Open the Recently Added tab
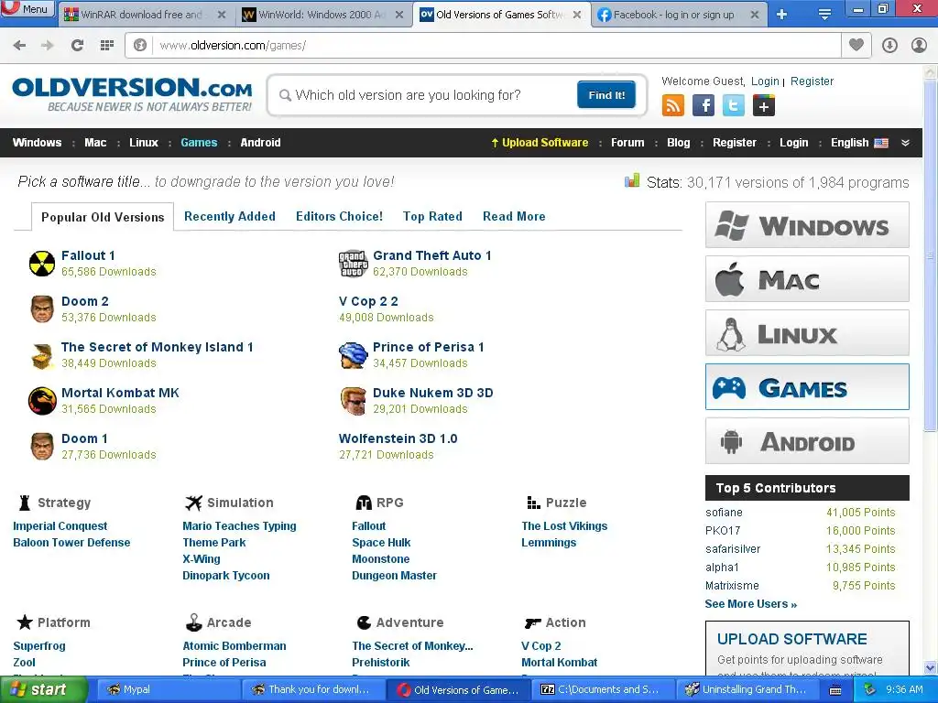 230,216
